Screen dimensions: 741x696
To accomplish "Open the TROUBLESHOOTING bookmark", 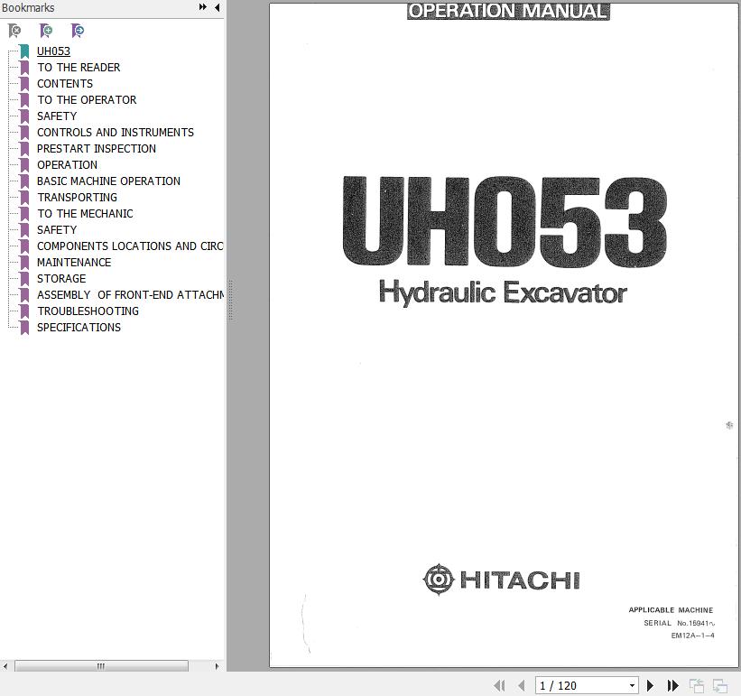I will (88, 311).
